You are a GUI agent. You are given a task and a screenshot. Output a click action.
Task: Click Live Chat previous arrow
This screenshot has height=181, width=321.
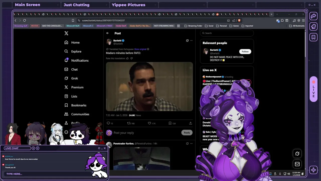pyautogui.click(x=33, y=148)
